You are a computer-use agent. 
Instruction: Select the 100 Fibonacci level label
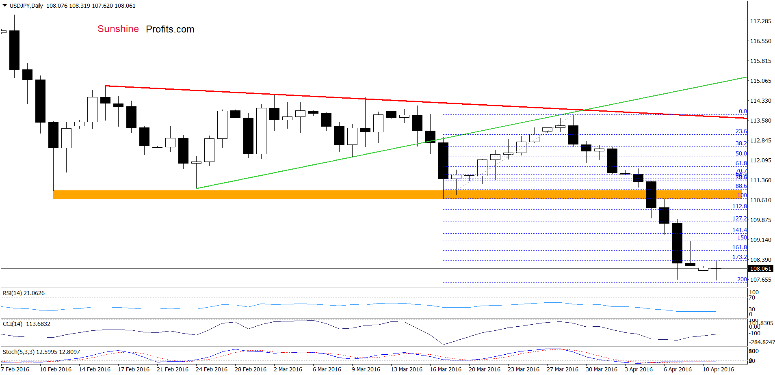[x=742, y=195]
